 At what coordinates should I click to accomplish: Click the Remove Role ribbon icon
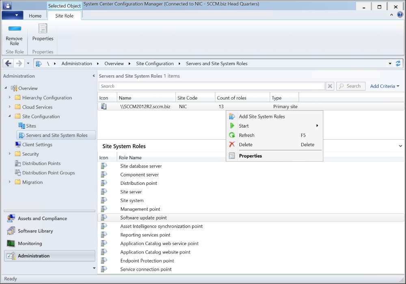15,29
